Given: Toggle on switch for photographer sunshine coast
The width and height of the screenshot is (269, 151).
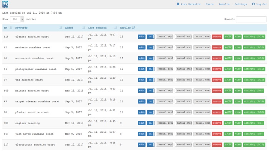Looking at the screenshot, I should (151, 69).
